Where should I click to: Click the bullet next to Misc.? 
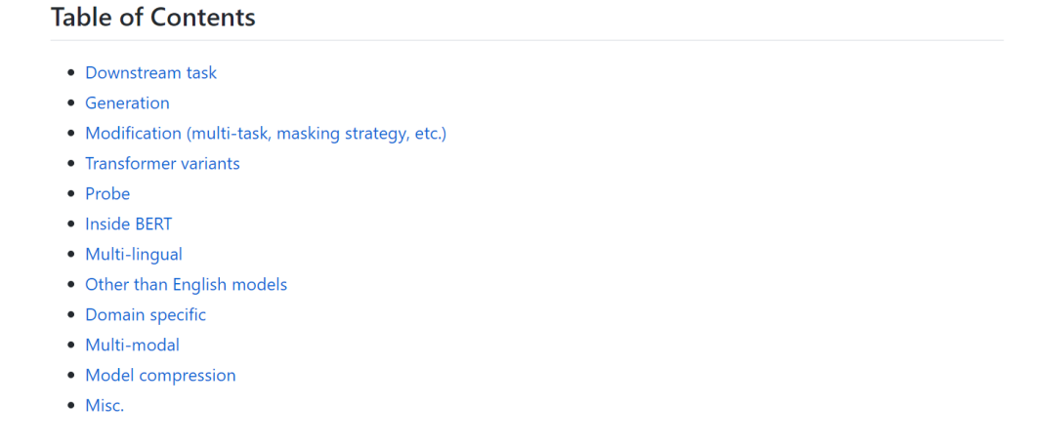pyautogui.click(x=70, y=406)
